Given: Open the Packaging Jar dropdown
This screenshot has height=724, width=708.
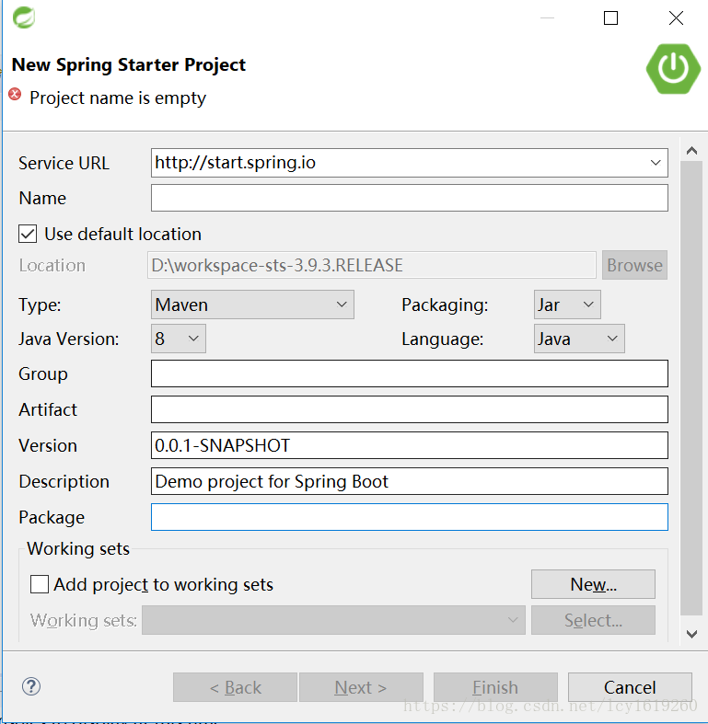Looking at the screenshot, I should pyautogui.click(x=567, y=305).
